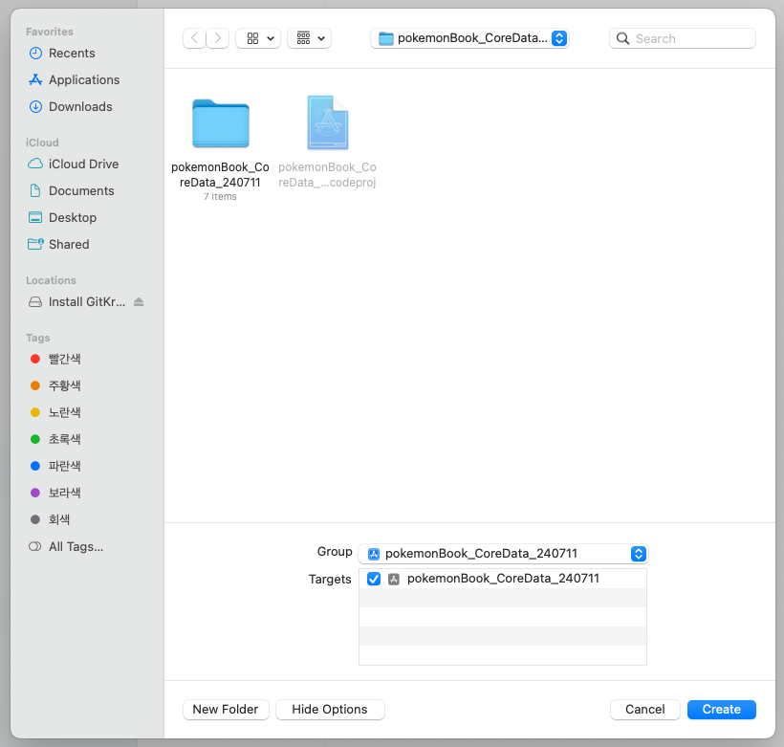Select the purple 보라색 tag

pos(55,493)
